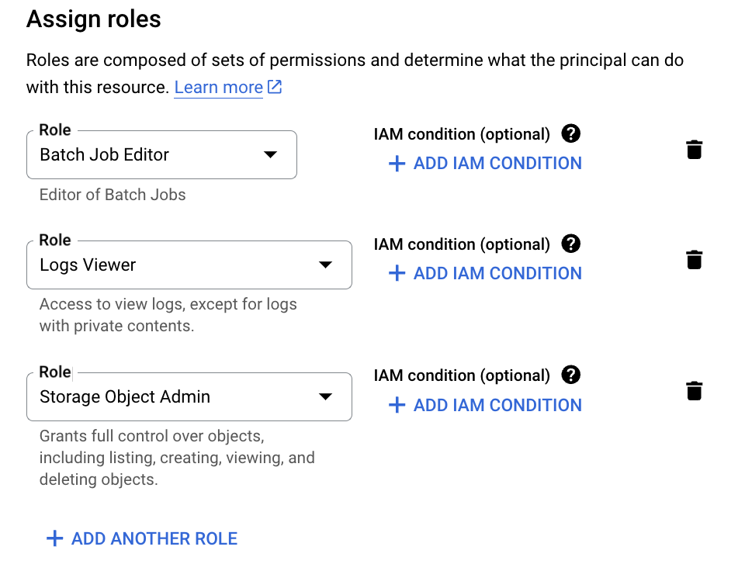Delete the Batch Job Editor role row
This screenshot has height=564, width=745.
694,149
